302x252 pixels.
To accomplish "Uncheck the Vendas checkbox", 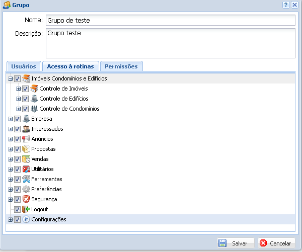I will tap(18, 159).
